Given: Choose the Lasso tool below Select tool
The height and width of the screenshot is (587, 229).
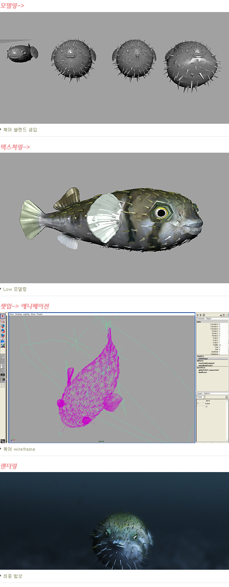Looking at the screenshot, I should (3, 321).
